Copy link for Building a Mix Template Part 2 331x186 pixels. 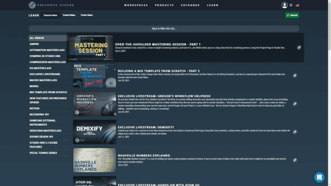[x=295, y=75]
